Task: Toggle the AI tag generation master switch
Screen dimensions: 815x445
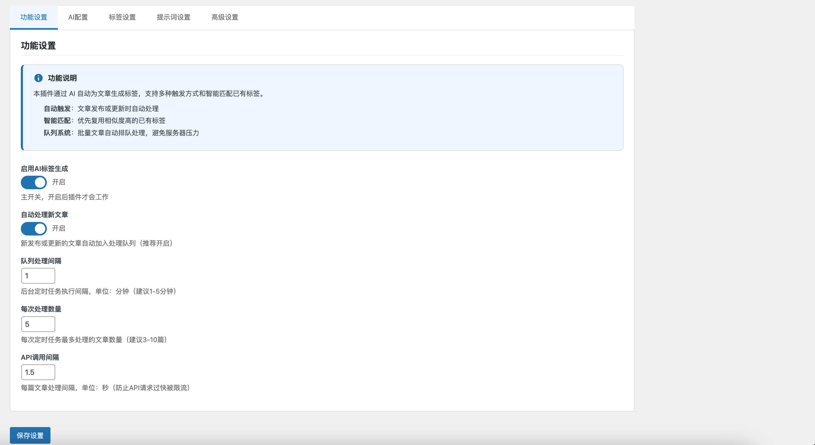Action: tap(34, 182)
